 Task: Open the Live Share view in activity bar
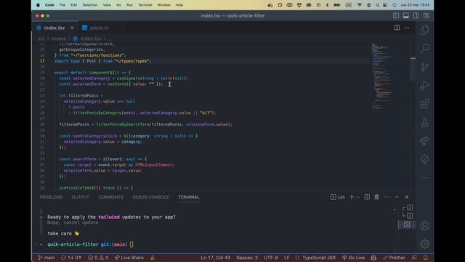tap(424, 140)
